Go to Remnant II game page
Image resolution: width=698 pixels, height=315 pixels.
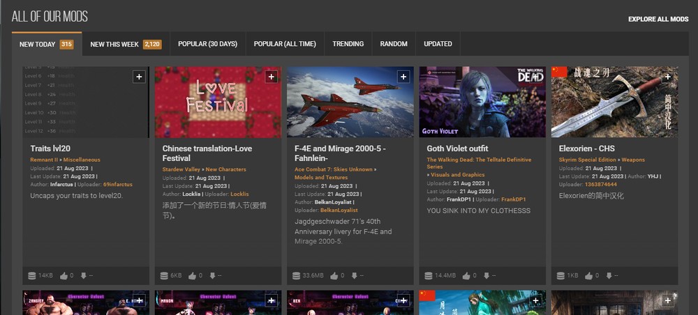pos(44,160)
